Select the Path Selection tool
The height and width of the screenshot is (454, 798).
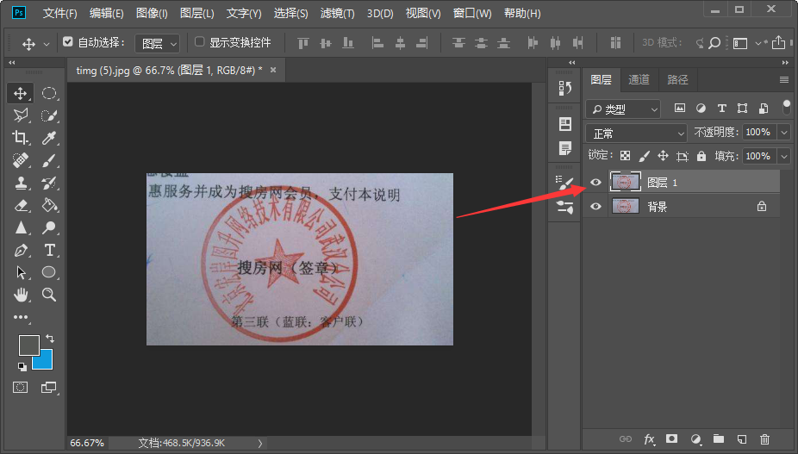[21, 272]
